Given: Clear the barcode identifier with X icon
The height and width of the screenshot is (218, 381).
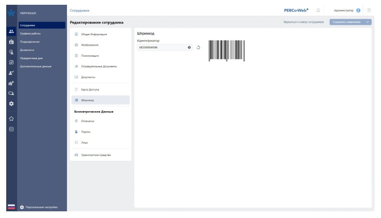Looking at the screenshot, I should click(189, 47).
